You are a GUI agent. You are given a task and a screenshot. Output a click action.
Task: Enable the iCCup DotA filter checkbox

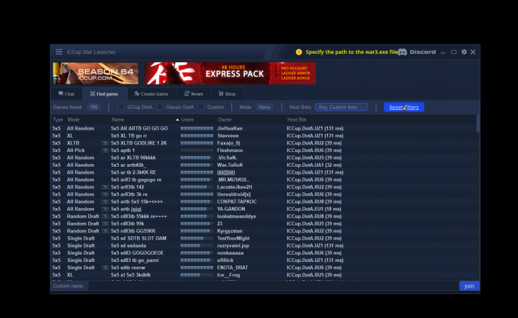tap(121, 107)
